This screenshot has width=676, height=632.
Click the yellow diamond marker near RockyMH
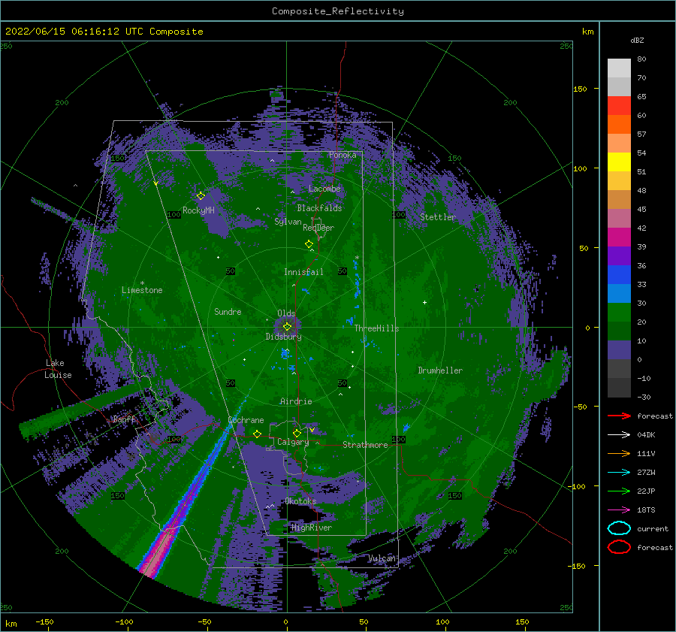(x=201, y=196)
